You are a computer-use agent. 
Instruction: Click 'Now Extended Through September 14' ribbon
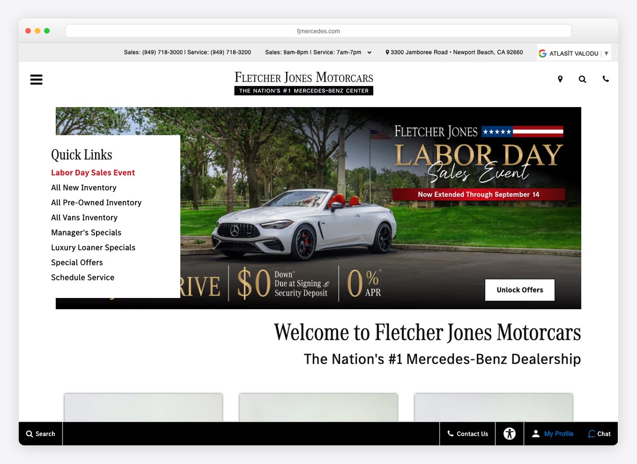tap(478, 195)
